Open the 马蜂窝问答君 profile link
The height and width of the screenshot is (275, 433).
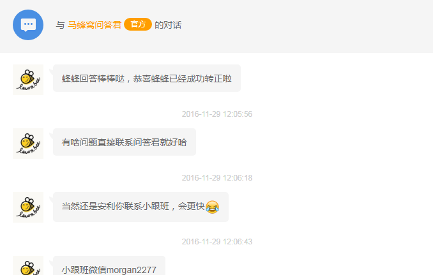[x=95, y=25]
